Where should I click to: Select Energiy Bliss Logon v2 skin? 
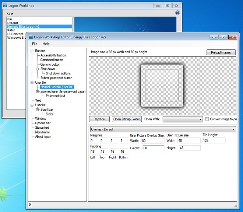[39, 27]
